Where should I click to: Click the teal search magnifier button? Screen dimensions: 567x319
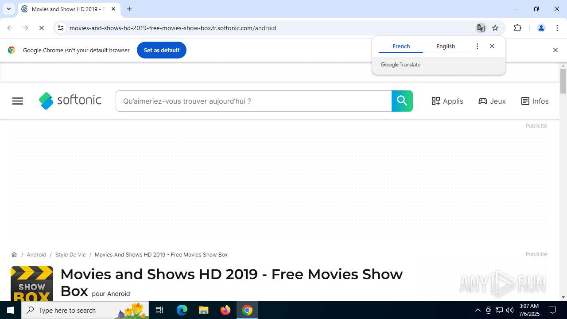[x=402, y=101]
